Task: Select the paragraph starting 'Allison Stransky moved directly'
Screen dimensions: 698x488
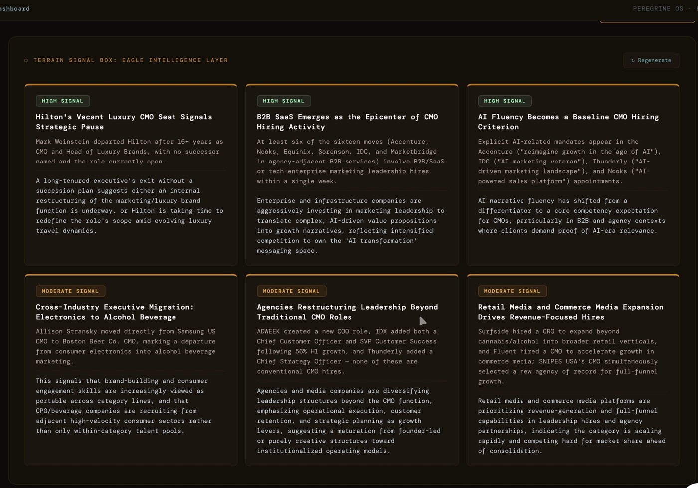Action: click(x=126, y=346)
